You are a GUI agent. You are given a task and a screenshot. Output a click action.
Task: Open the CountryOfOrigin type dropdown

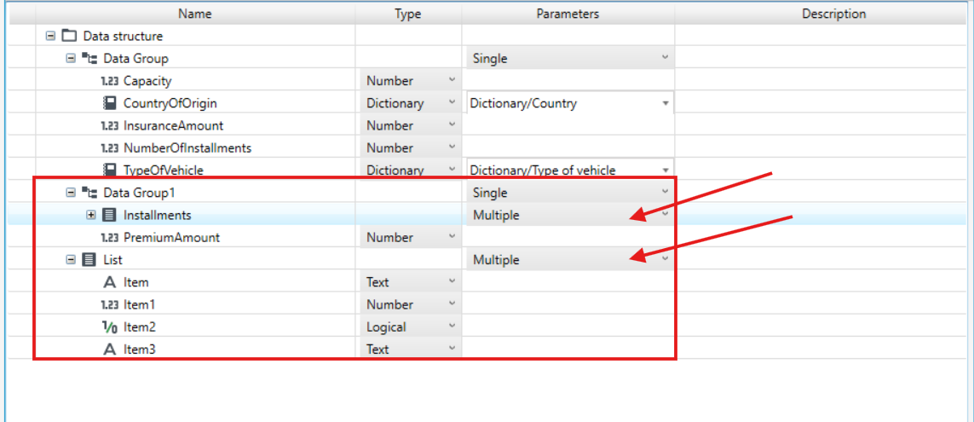(x=411, y=103)
